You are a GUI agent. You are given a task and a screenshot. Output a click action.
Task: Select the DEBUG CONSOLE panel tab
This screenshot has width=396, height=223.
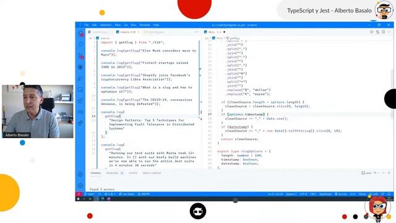coord(152,173)
